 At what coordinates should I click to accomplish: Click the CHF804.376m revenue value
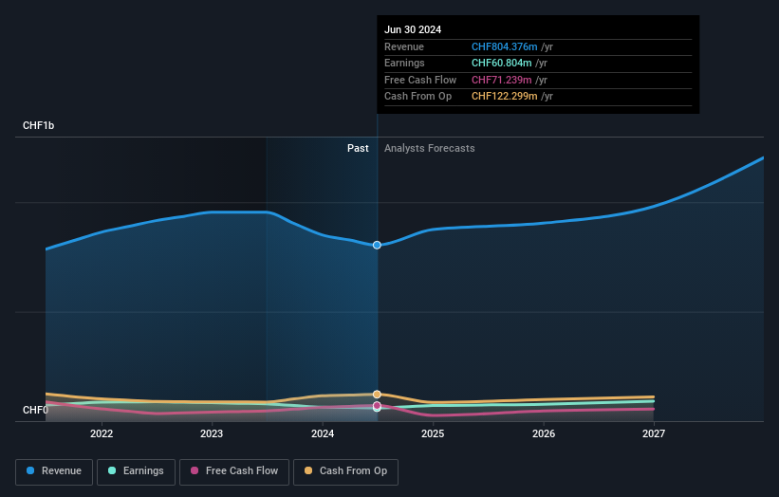pyautogui.click(x=504, y=46)
